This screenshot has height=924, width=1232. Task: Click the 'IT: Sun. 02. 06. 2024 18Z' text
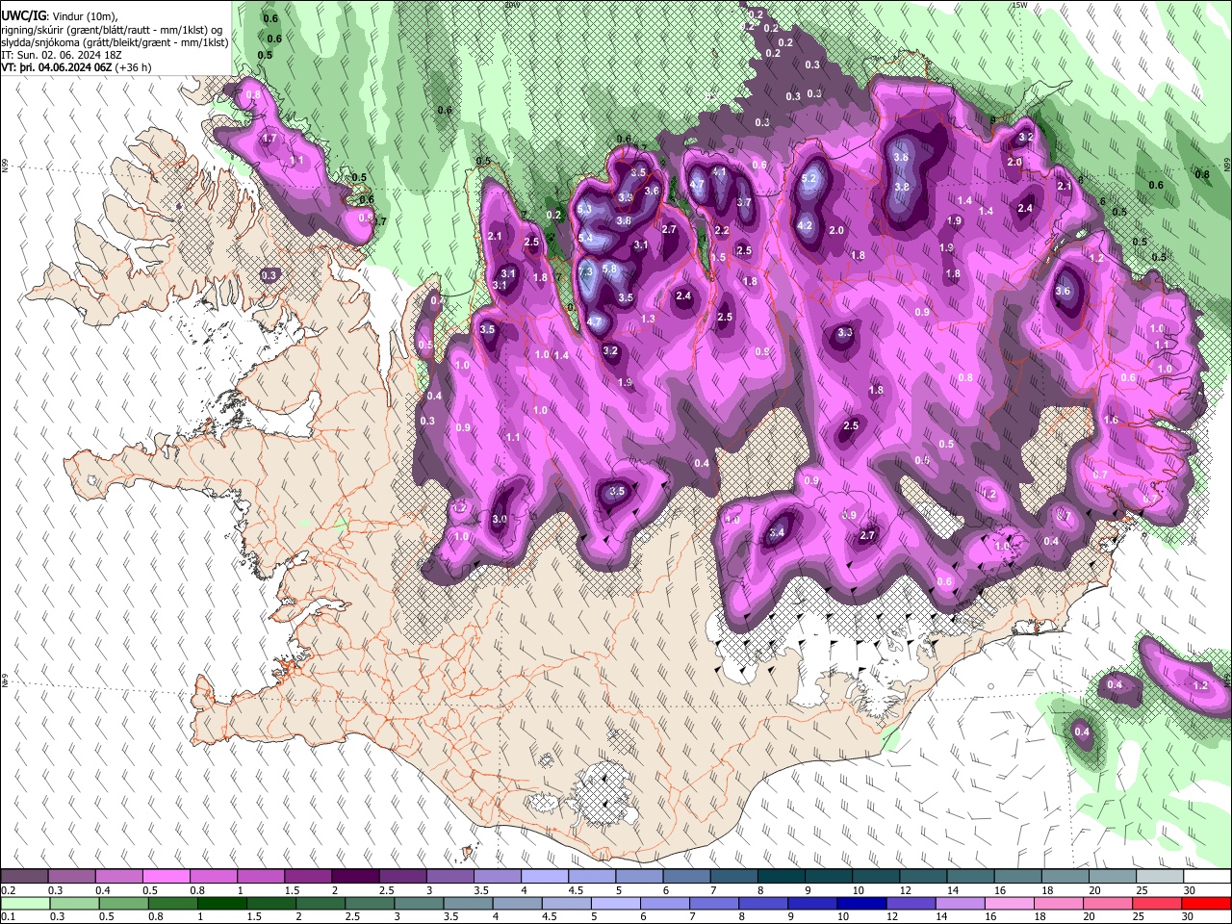[x=62, y=56]
